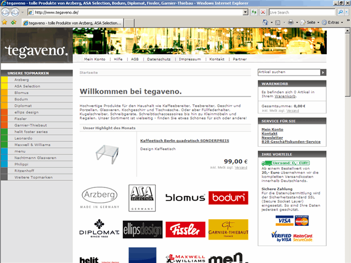Click the Refresh page icon
The image size is (351, 263).
tap(254, 12)
